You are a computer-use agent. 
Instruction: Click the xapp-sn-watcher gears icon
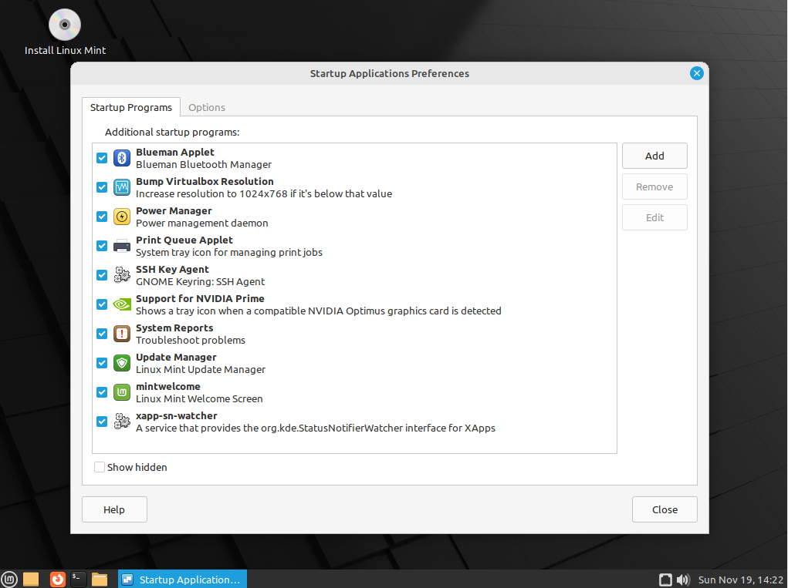pos(122,422)
